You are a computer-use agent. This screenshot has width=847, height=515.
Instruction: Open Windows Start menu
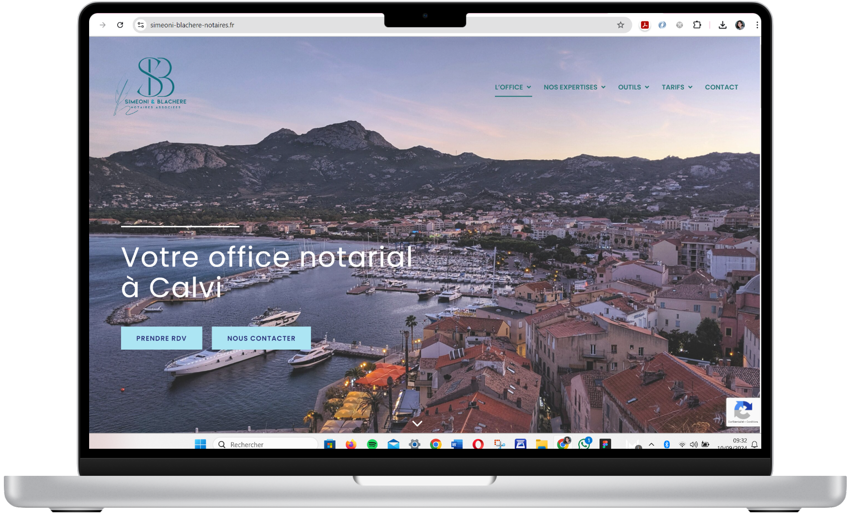coord(200,444)
